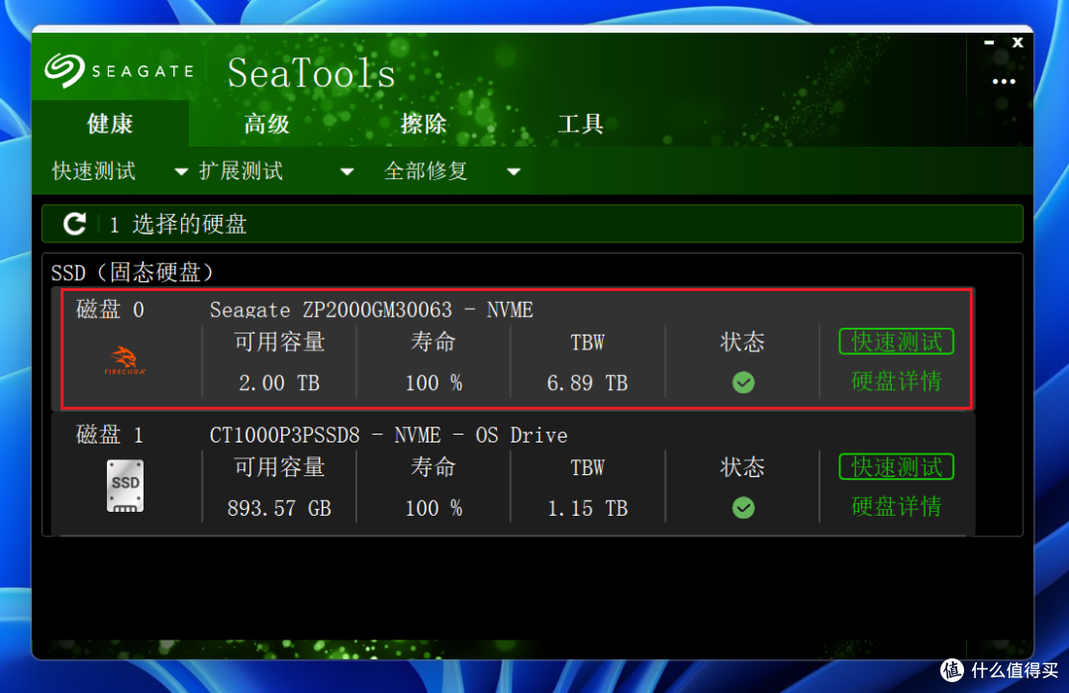1069x693 pixels.
Task: Switch to the 擦除 tab
Action: pos(424,124)
